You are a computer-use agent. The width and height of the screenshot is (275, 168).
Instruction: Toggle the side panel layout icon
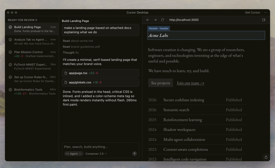(264, 20)
